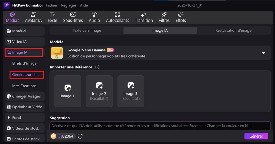This screenshot has width=275, height=144.
Task: Open the Audio tool
Action: click(x=94, y=17)
